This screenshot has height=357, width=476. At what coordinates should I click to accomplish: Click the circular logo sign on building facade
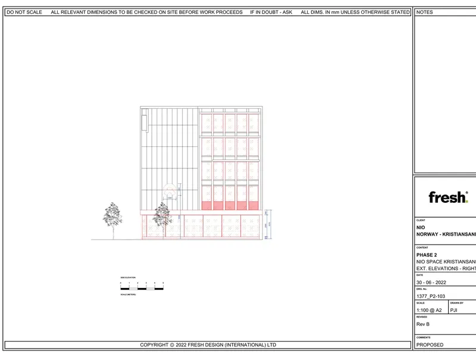pos(170,190)
